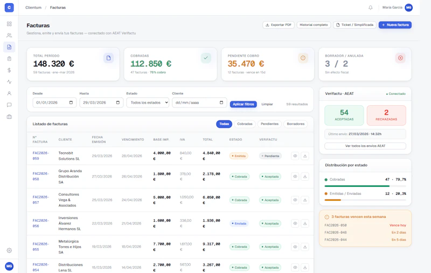Open the Estado dropdown Todos los estados
Viewport: 431px width, 273px height.
148,103
